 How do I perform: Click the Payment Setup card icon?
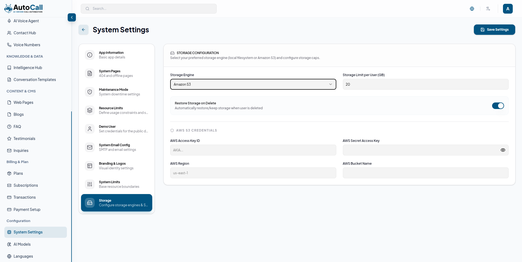pos(9,210)
